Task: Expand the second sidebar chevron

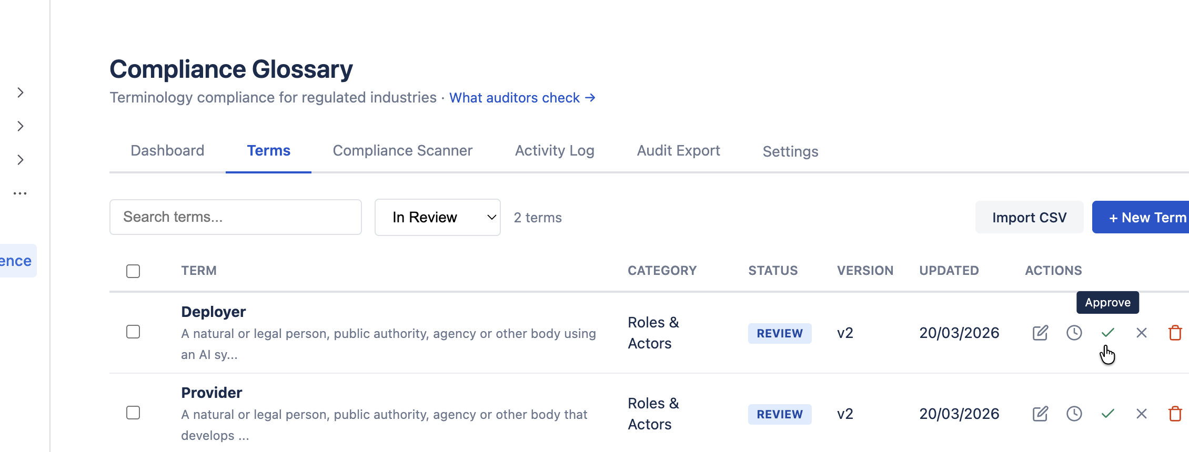Action: 20,126
